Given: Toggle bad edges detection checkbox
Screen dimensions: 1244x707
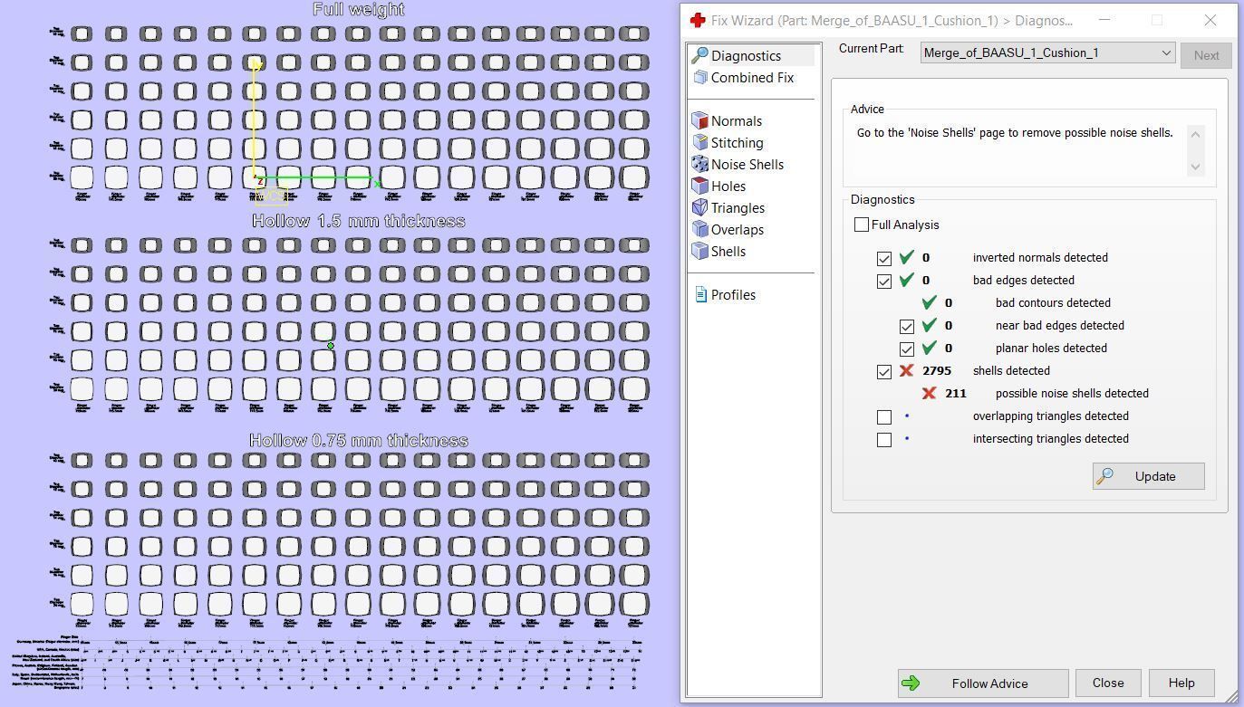Looking at the screenshot, I should click(884, 282).
